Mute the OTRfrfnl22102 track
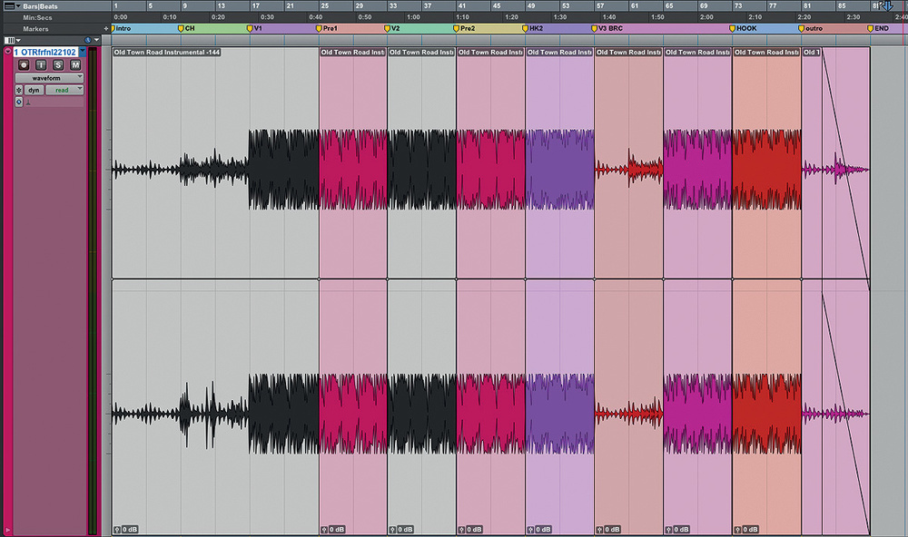Viewport: 908px width, 537px height. tap(75, 65)
